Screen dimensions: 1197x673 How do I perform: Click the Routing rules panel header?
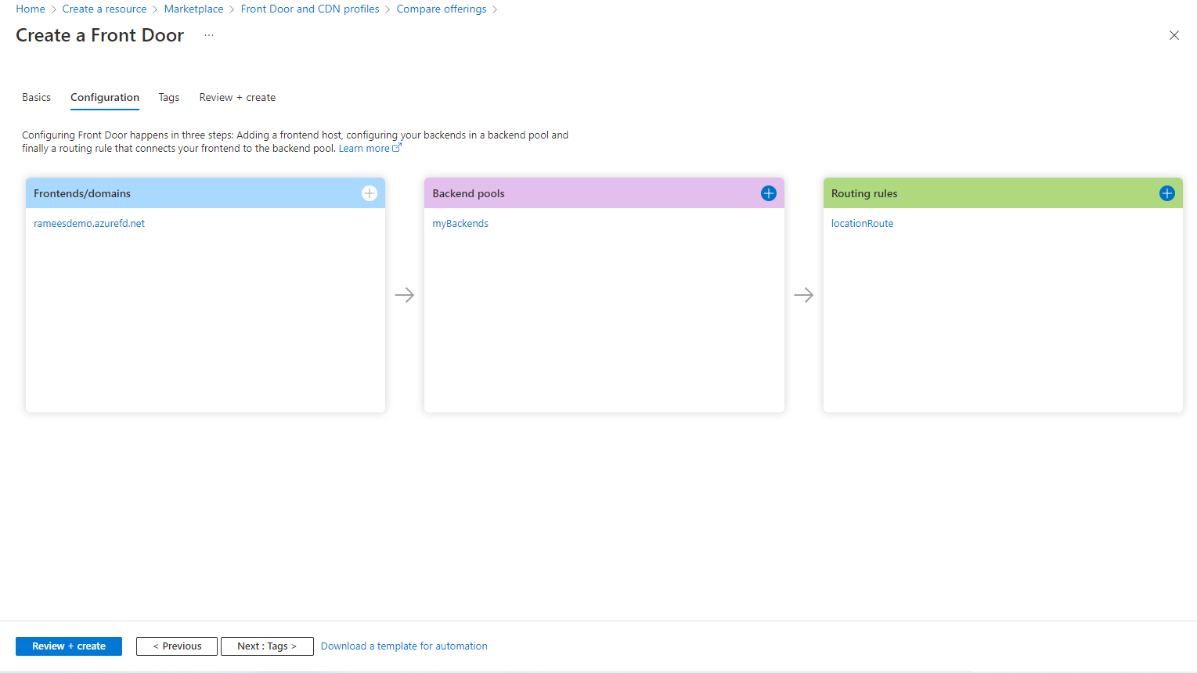(x=1003, y=193)
